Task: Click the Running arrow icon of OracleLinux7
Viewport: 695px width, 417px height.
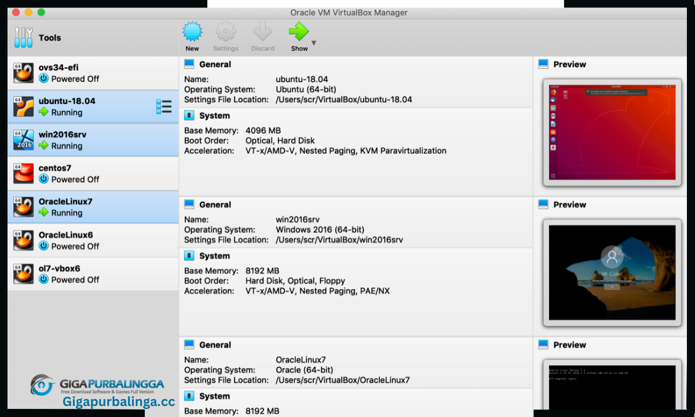Action: 43,213
